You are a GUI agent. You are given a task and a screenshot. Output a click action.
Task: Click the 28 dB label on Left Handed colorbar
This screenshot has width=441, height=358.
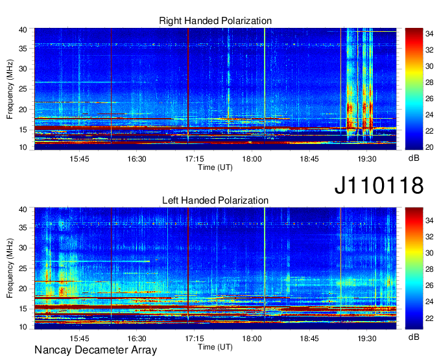429,269
